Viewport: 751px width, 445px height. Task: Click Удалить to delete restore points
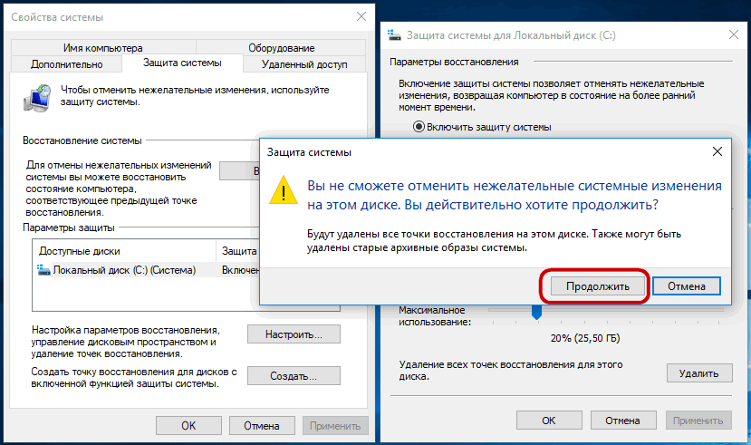[699, 373]
